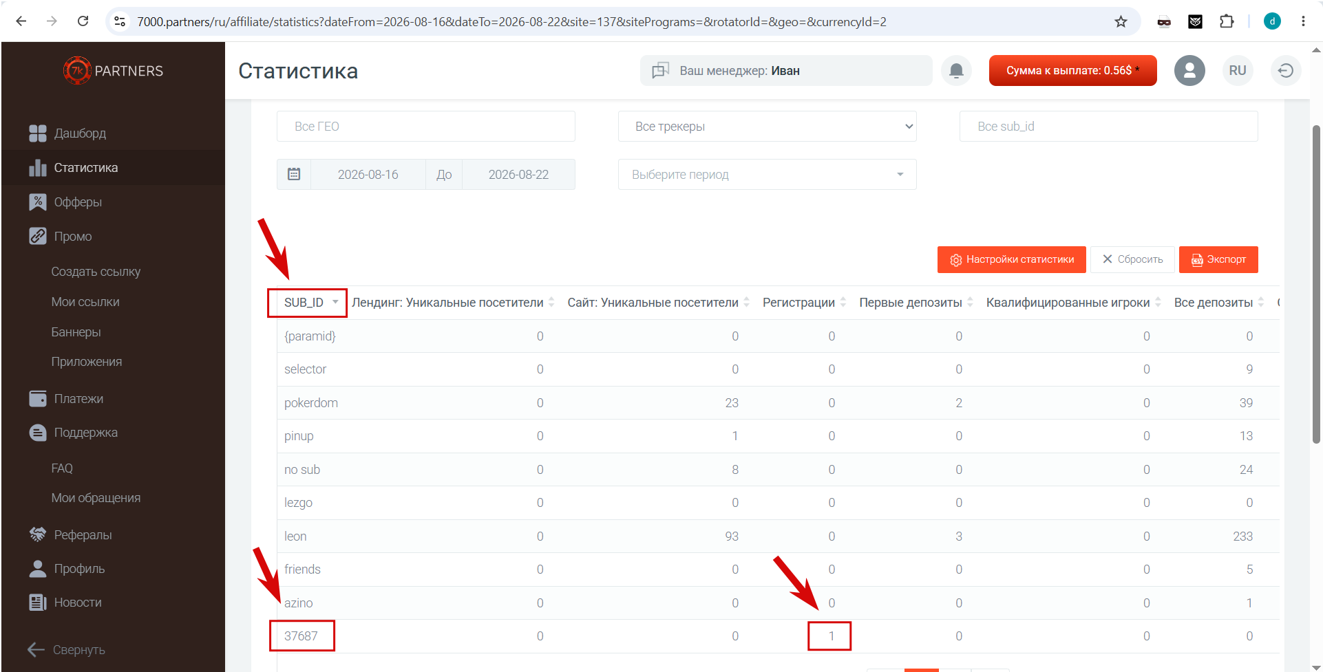Click the browser back arrow
Image resolution: width=1323 pixels, height=672 pixels.
point(21,21)
